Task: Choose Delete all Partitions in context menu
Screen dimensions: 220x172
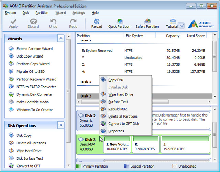Action: click(x=125, y=116)
